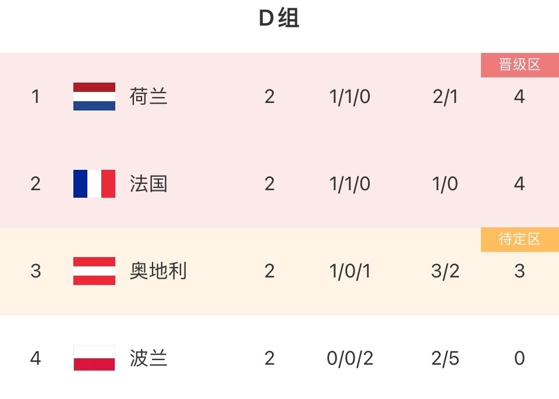Image resolution: width=559 pixels, height=399 pixels.
Task: Click Poland's points value 0
Action: click(519, 358)
